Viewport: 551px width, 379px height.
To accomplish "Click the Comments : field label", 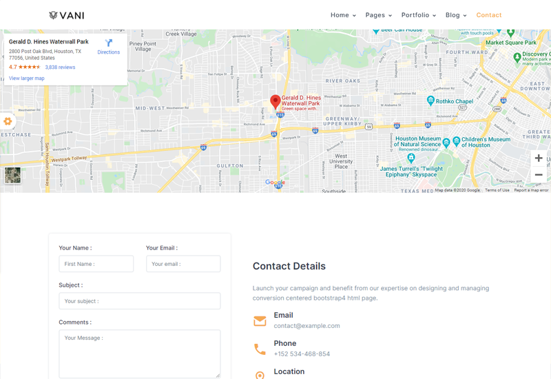I will tap(75, 322).
